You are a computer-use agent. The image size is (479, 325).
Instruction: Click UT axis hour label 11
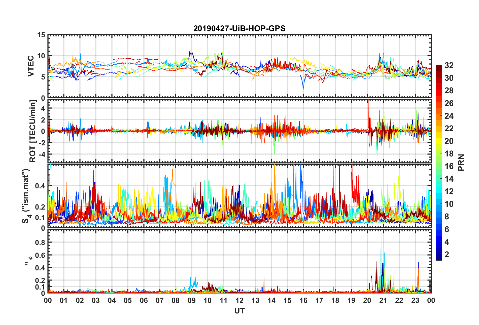(x=224, y=300)
